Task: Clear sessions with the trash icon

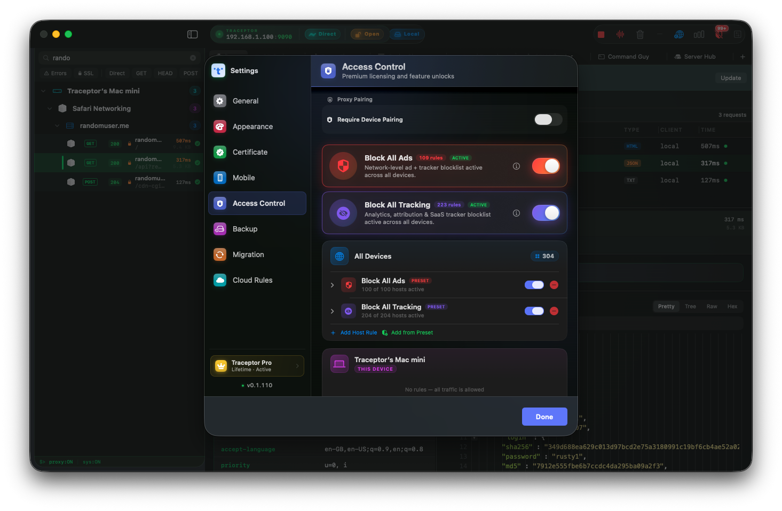Action: 640,35
